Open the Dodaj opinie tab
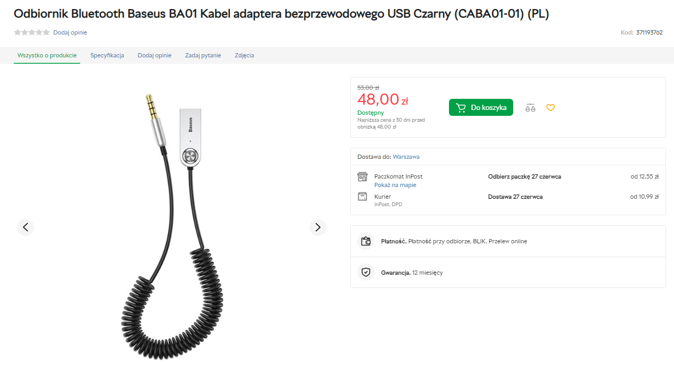This screenshot has width=674, height=365. point(154,55)
